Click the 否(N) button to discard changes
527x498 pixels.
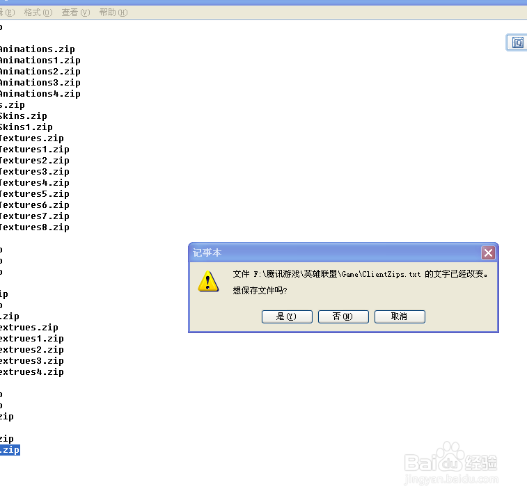click(x=343, y=316)
